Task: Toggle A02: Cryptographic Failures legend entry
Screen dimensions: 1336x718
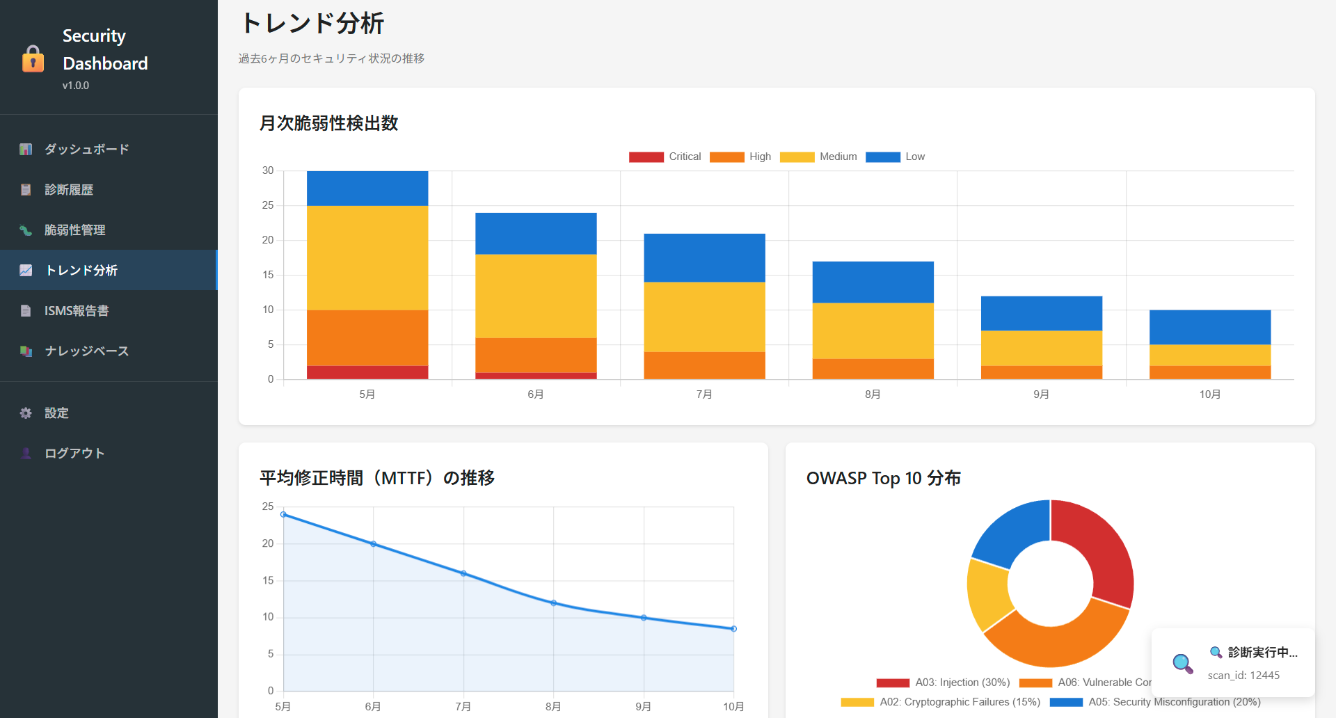Action: pos(940,702)
